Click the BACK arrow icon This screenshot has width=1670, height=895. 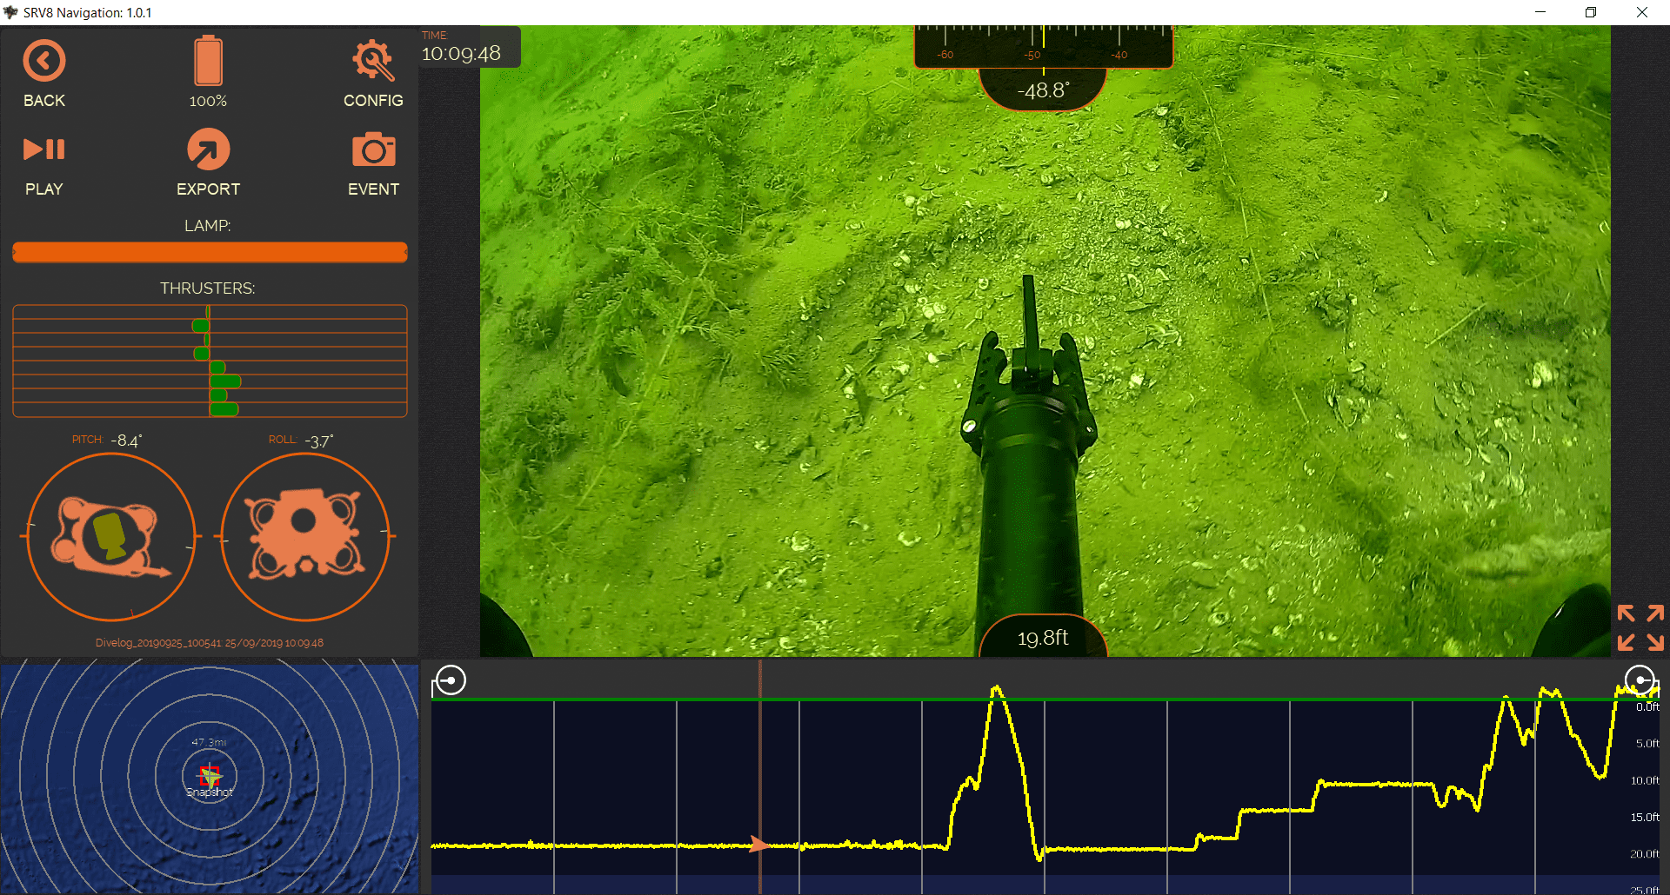coord(44,61)
